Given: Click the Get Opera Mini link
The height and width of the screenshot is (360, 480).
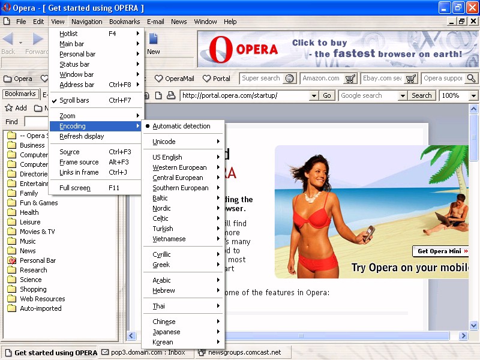Looking at the screenshot, I should pos(442,251).
